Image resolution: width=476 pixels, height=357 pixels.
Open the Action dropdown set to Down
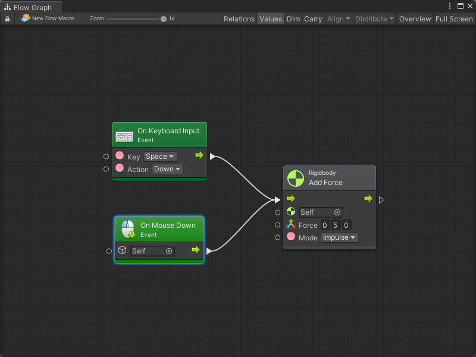click(x=167, y=169)
